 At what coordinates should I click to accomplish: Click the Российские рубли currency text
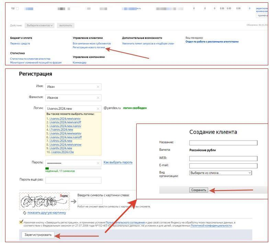[203, 150]
